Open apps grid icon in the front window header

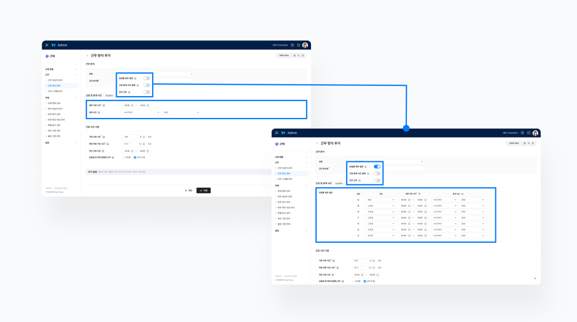tap(529, 133)
